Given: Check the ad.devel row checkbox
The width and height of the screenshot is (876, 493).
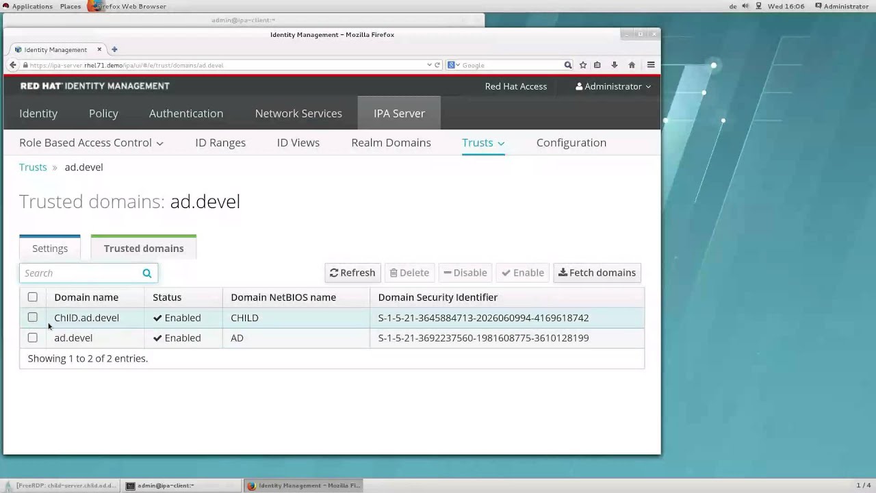Looking at the screenshot, I should [32, 338].
